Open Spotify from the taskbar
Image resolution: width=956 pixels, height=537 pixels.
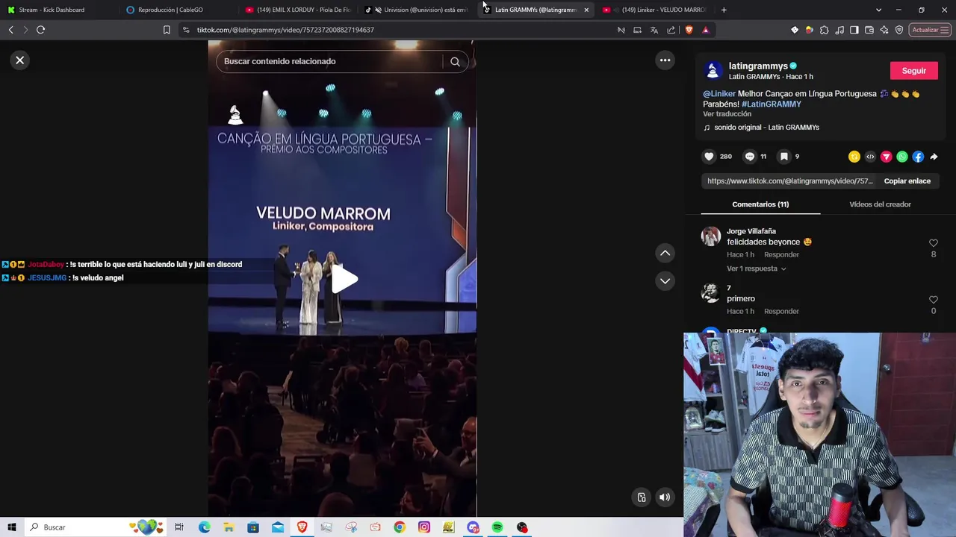(497, 527)
